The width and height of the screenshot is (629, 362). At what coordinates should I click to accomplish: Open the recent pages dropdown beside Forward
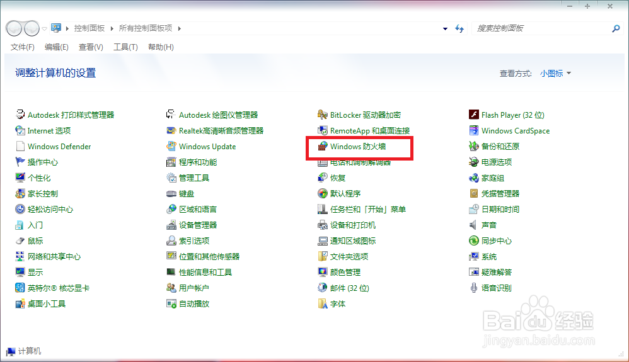click(45, 28)
